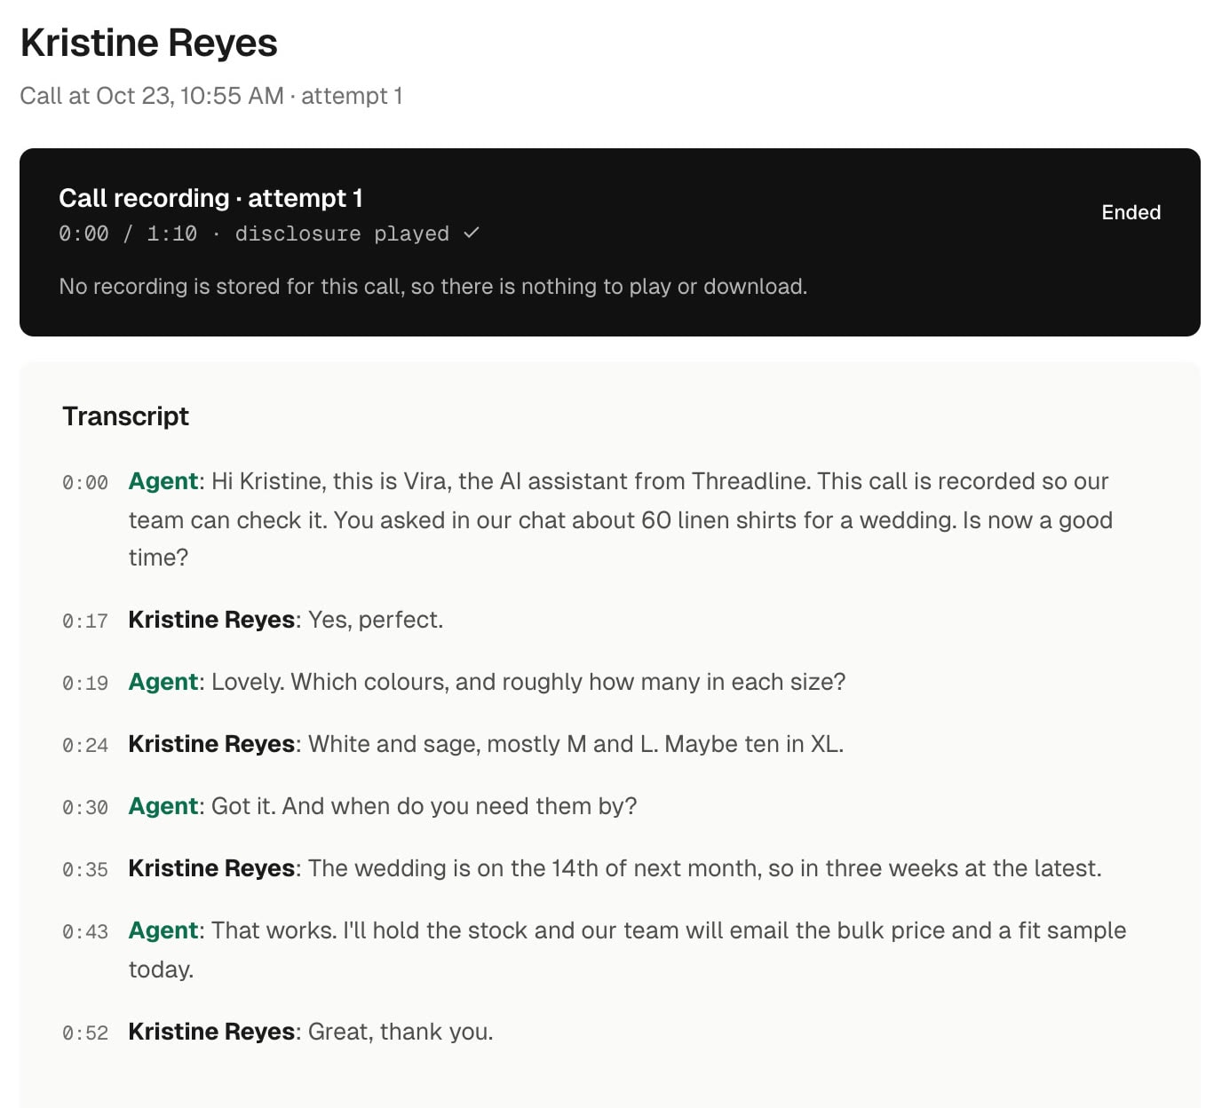The width and height of the screenshot is (1214, 1108).
Task: Click the "Kristine Reyes" speaker label at 0:35
Action: (x=211, y=868)
